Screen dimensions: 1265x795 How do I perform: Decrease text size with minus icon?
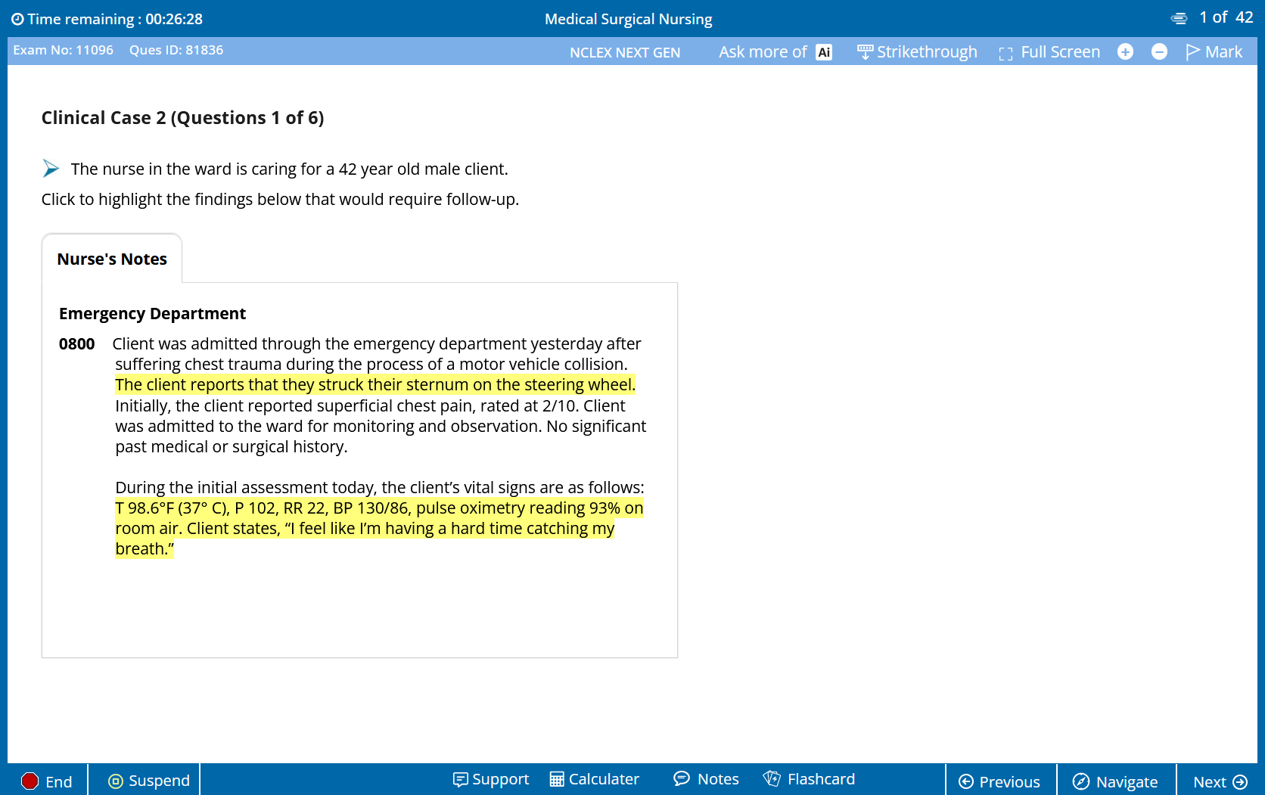[1159, 51]
